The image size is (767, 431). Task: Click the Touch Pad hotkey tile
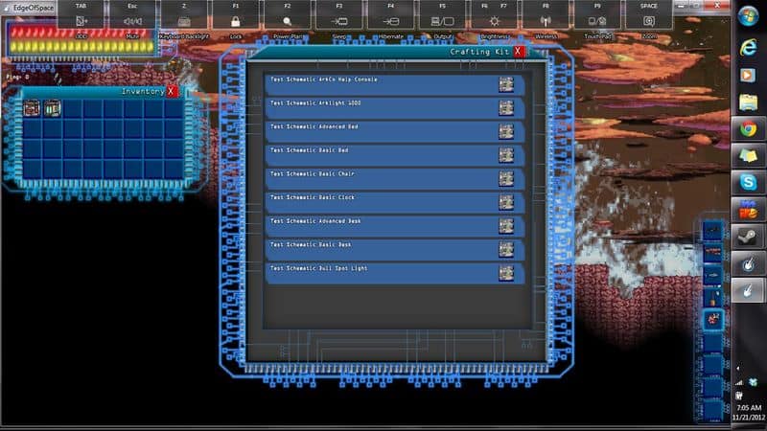point(597,20)
